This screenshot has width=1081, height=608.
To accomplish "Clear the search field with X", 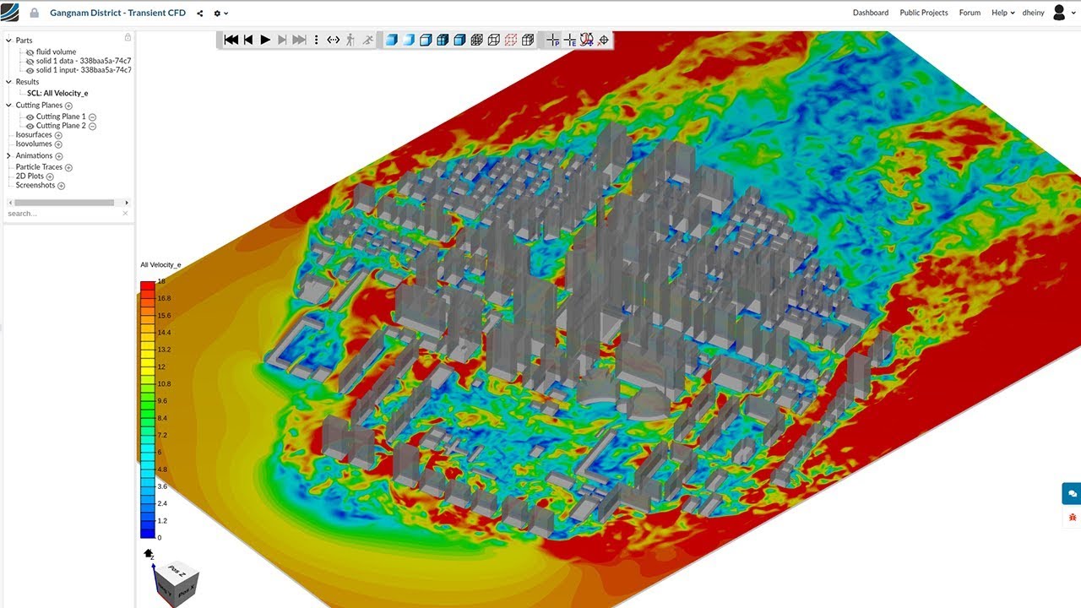I will click(126, 214).
